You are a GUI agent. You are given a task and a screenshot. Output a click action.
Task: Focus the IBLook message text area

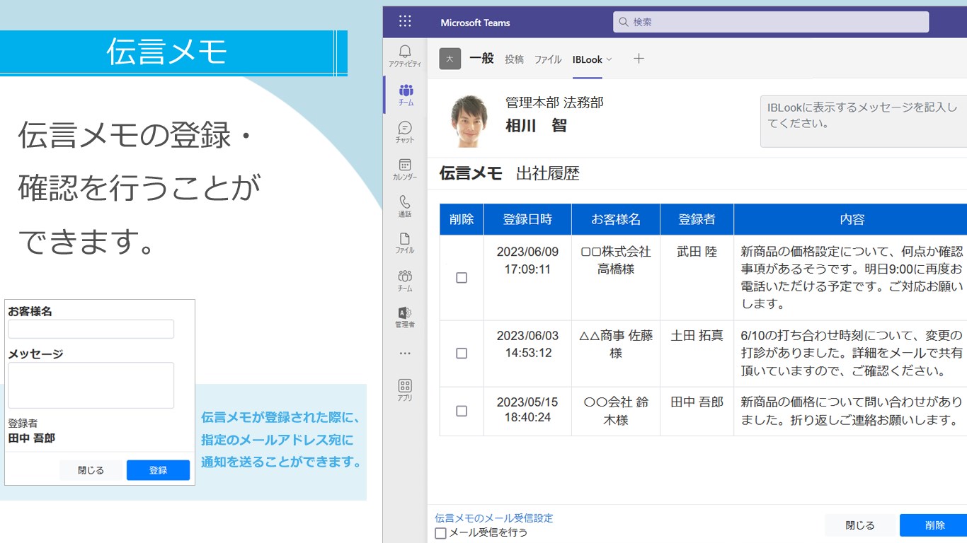point(864,122)
